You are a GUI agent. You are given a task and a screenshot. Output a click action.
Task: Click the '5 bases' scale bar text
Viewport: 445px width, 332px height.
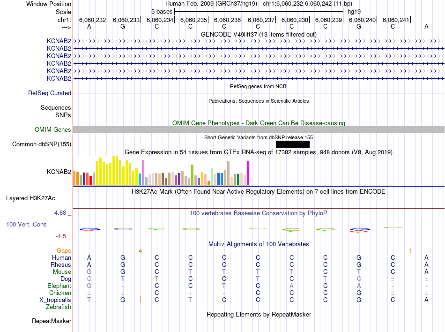click(162, 12)
